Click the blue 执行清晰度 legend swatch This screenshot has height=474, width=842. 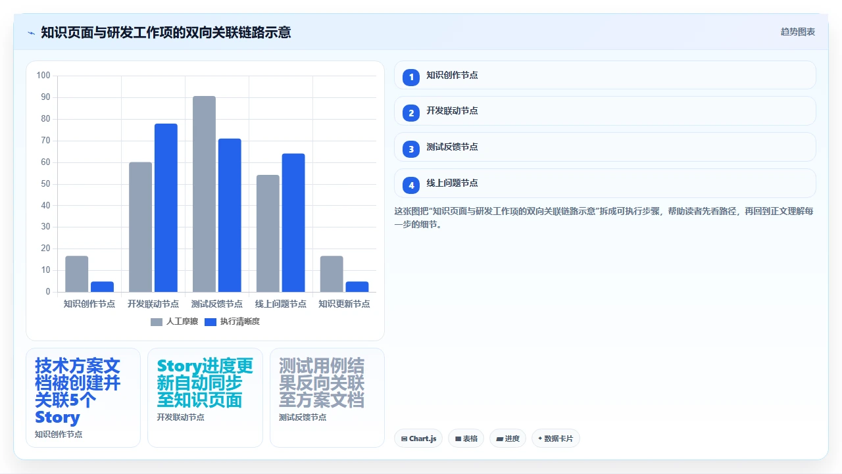pos(210,322)
